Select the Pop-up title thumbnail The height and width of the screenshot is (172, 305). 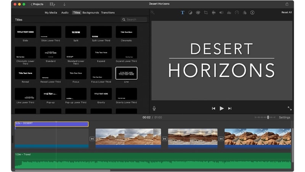[x=51, y=94]
